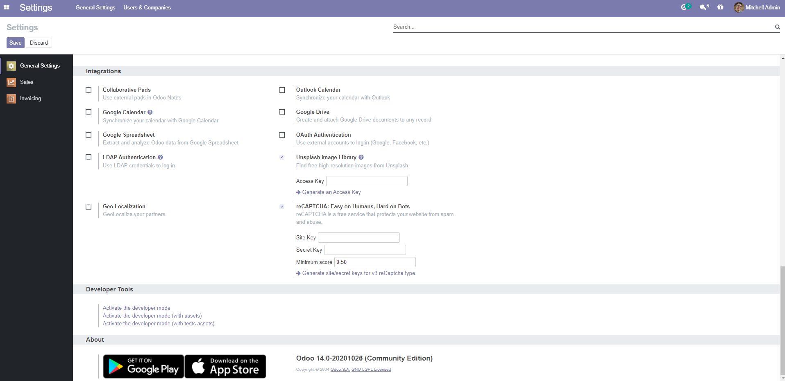Click the Save button

click(x=16, y=43)
